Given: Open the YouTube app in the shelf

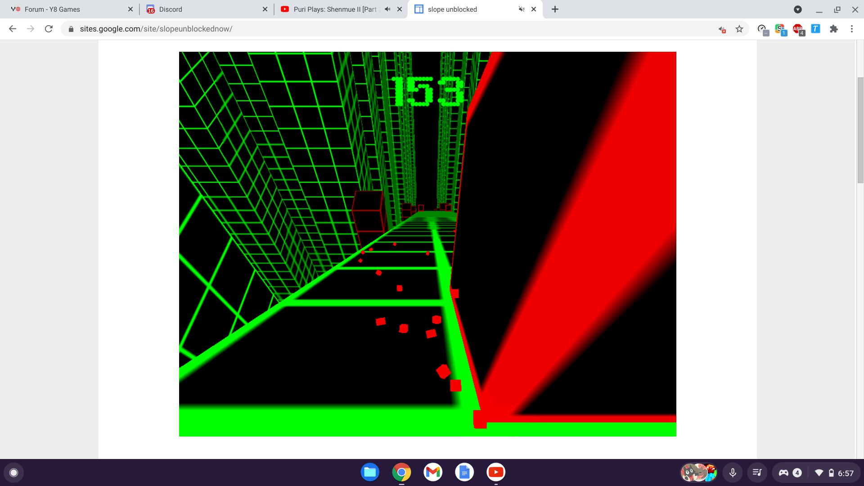Looking at the screenshot, I should (x=496, y=472).
